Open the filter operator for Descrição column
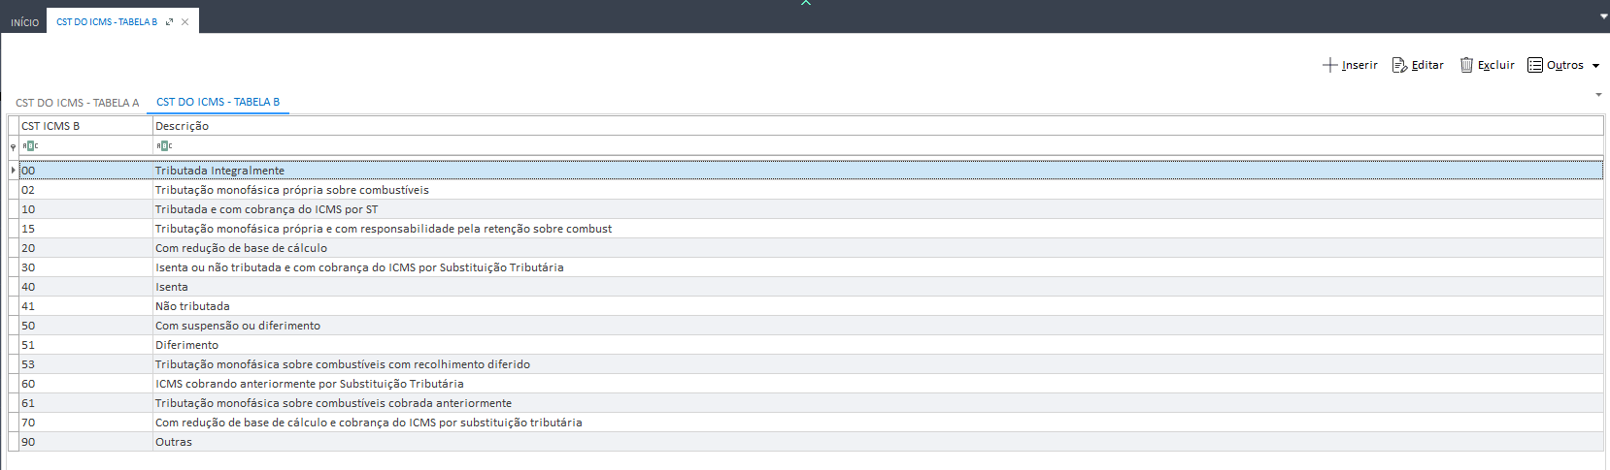The width and height of the screenshot is (1610, 470). point(164,146)
